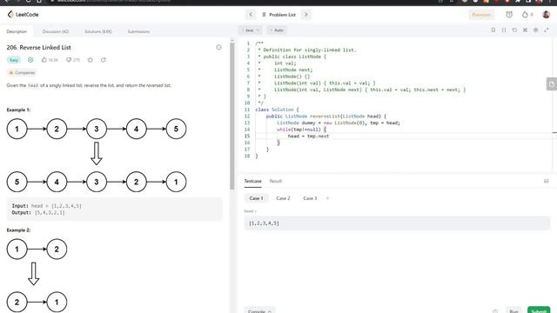This screenshot has width=557, height=313.
Task: Open the Auto setting dropdown
Action: tap(277, 30)
